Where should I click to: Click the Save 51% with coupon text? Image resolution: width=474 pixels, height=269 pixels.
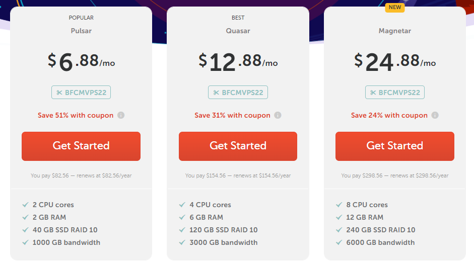pyautogui.click(x=76, y=115)
